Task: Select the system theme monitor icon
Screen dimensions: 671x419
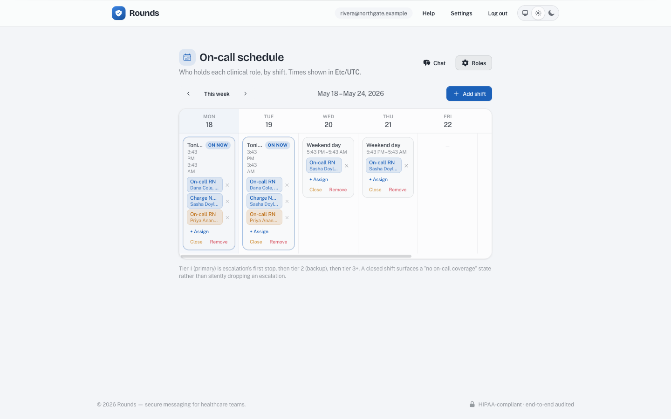Action: pyautogui.click(x=525, y=13)
